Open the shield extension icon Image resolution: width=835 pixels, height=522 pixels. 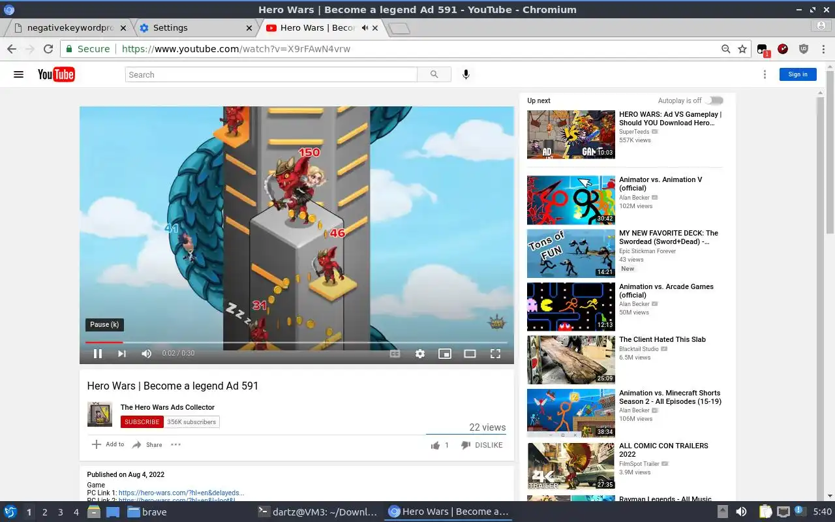[804, 49]
